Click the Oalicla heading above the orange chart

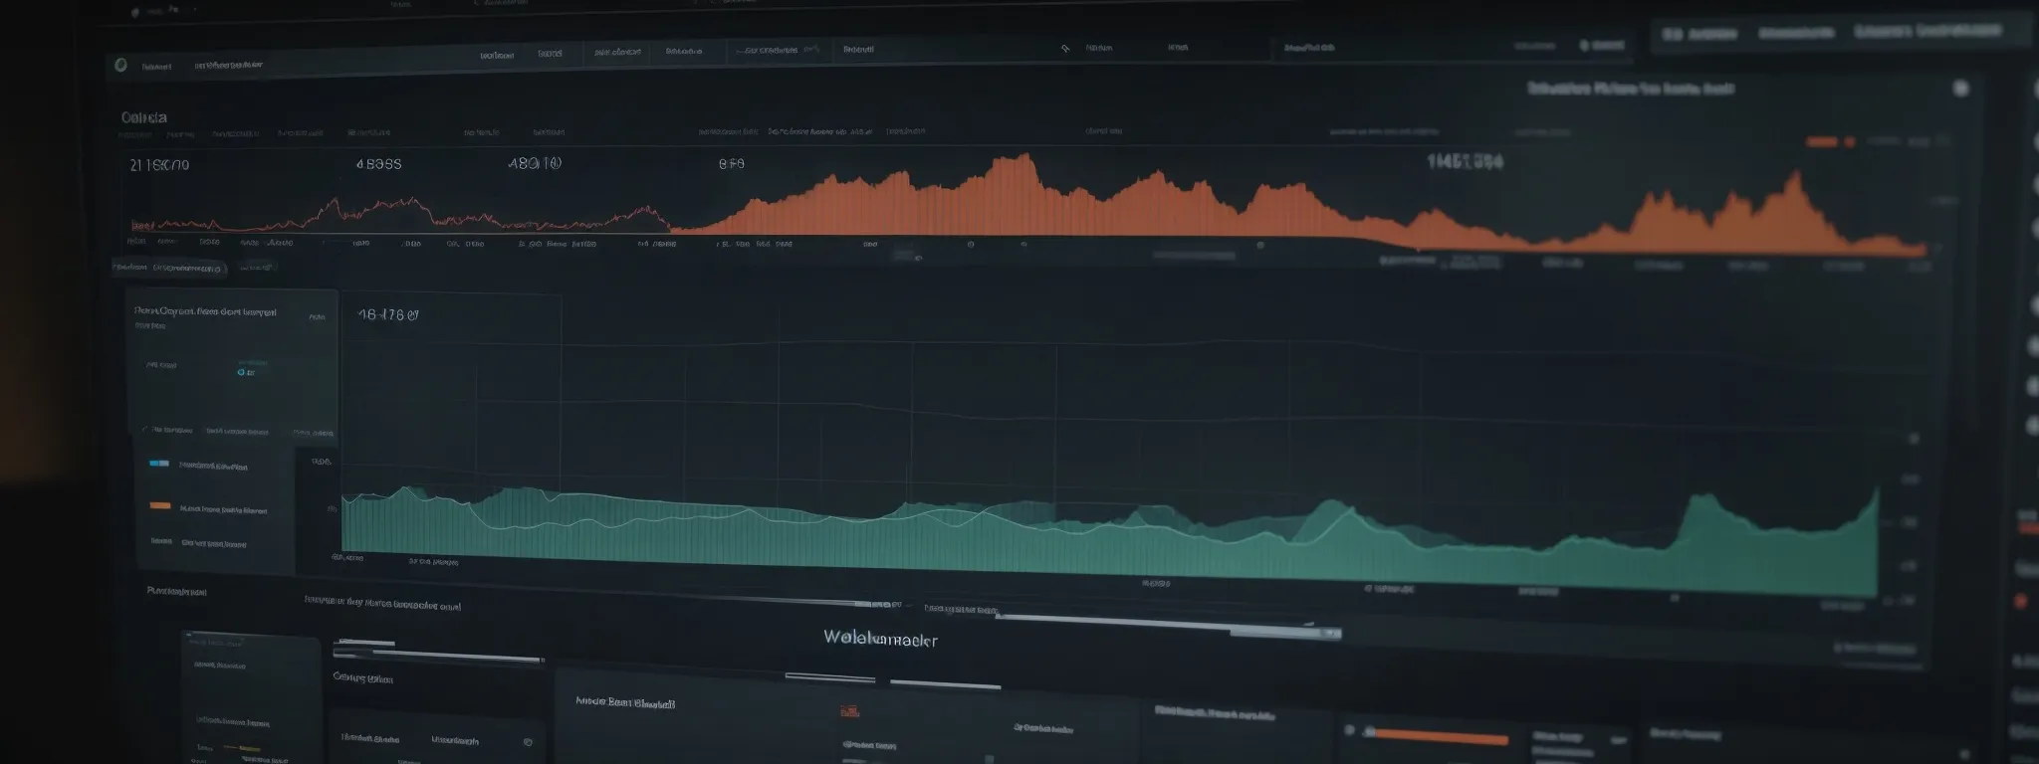pyautogui.click(x=143, y=117)
